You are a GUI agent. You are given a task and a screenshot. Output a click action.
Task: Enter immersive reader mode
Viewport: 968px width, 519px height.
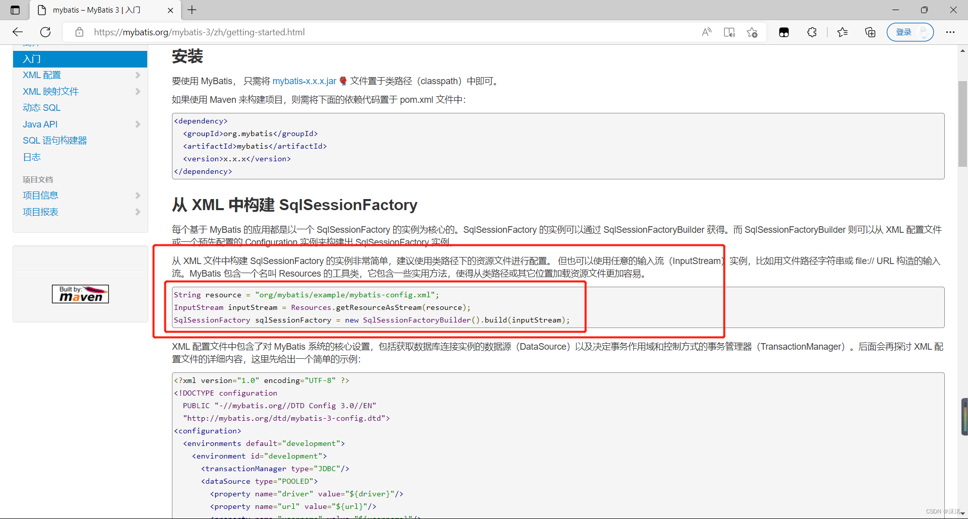click(x=729, y=32)
